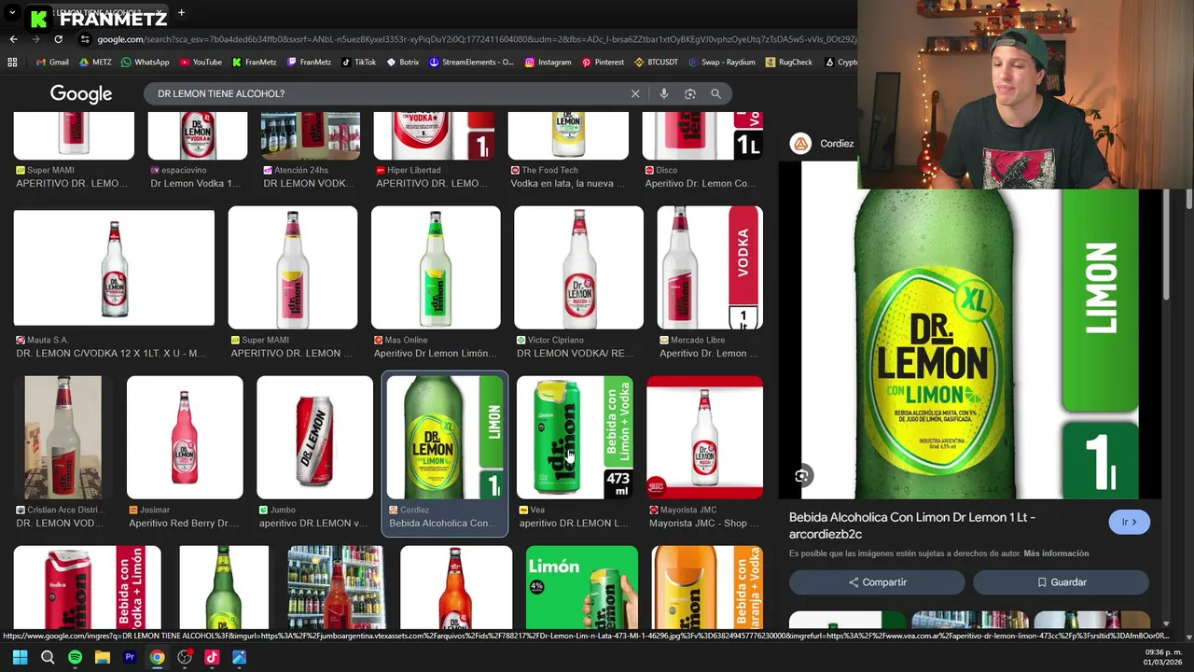Open the Pinterest bookmark

pyautogui.click(x=603, y=63)
